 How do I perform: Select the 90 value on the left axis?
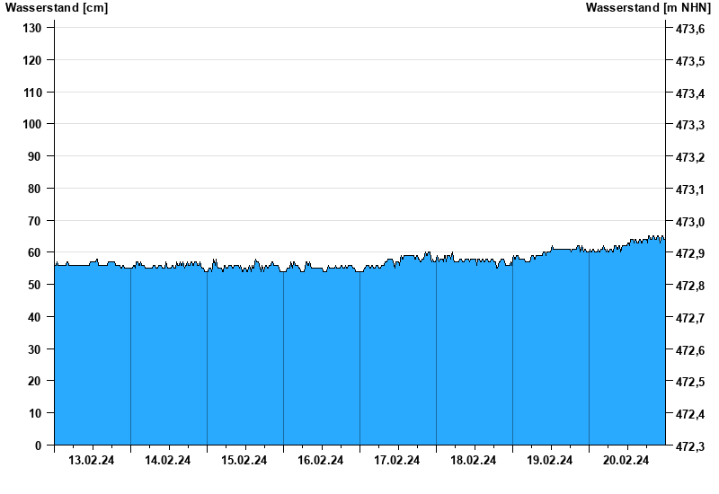[x=35, y=156]
